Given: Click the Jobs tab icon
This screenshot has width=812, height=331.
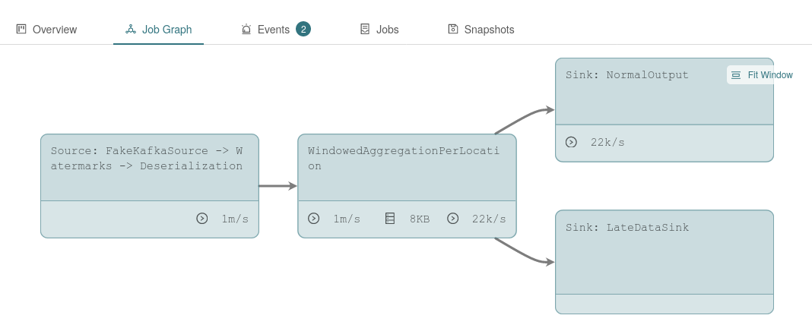Looking at the screenshot, I should pyautogui.click(x=365, y=29).
